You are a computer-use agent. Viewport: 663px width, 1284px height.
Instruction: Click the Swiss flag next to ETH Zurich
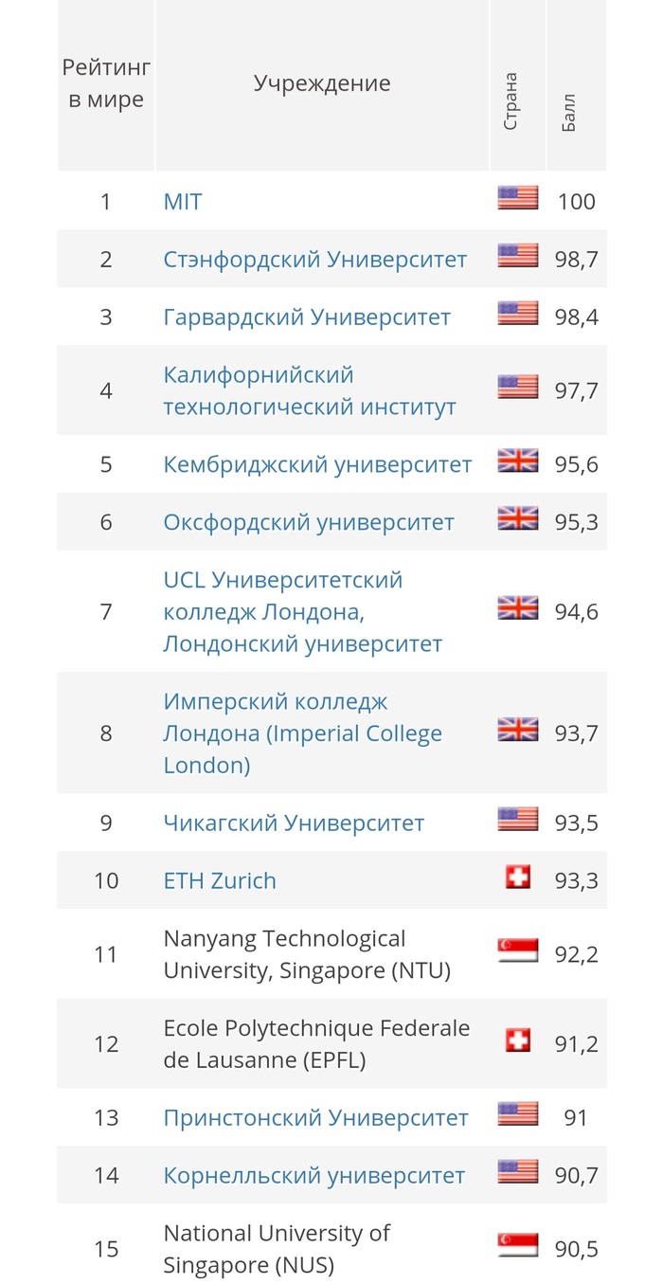[x=517, y=877]
